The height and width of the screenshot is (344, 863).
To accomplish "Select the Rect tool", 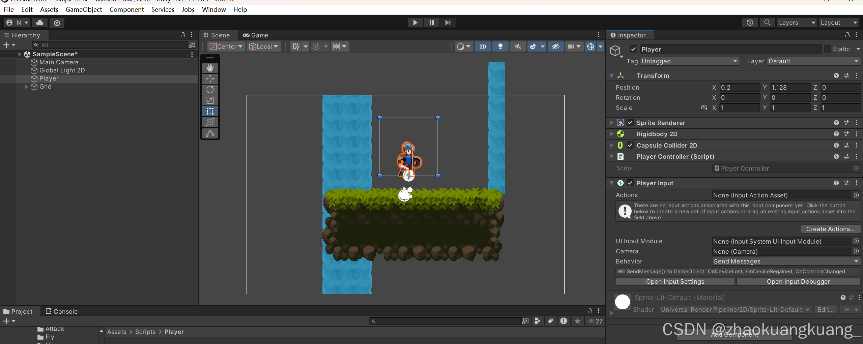I will click(x=210, y=111).
